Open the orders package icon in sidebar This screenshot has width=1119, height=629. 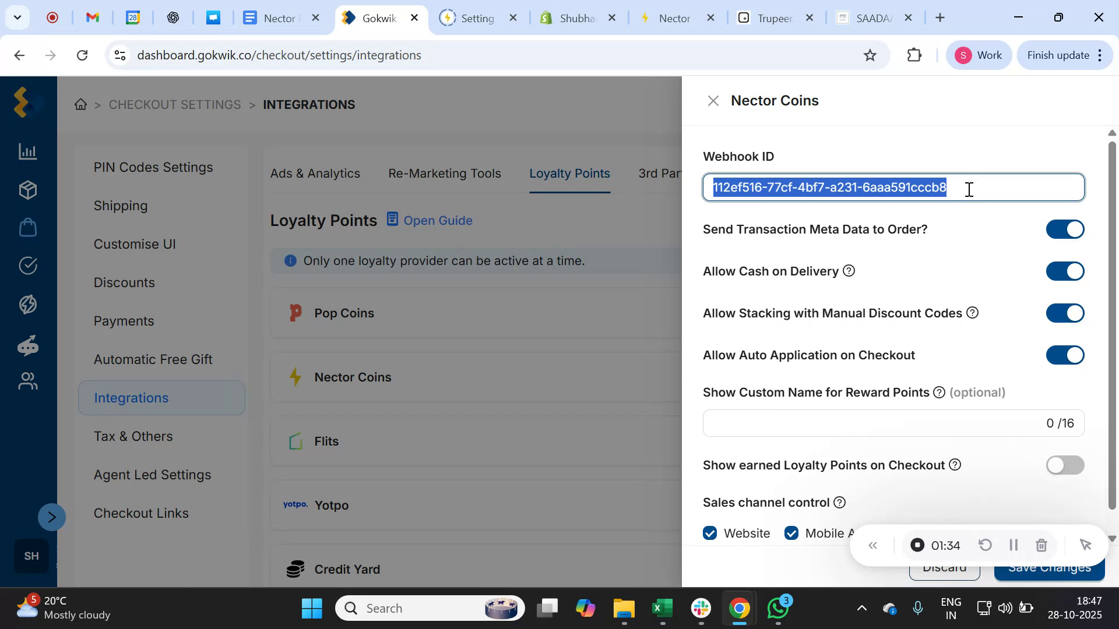tap(27, 189)
